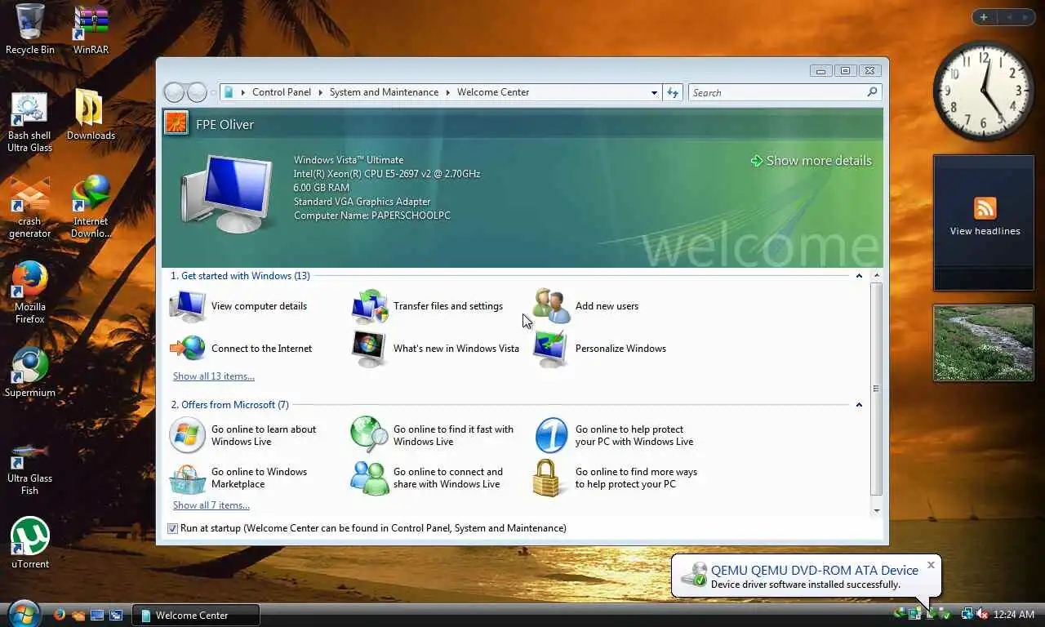
Task: Click Show Desktop in Quick Launch
Action: tap(97, 615)
